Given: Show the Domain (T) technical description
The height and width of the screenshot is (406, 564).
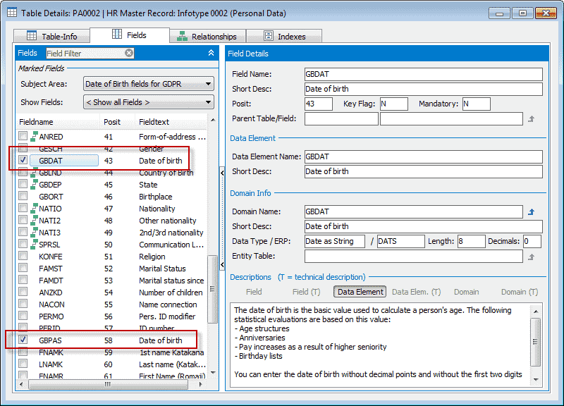Looking at the screenshot, I should tap(520, 292).
